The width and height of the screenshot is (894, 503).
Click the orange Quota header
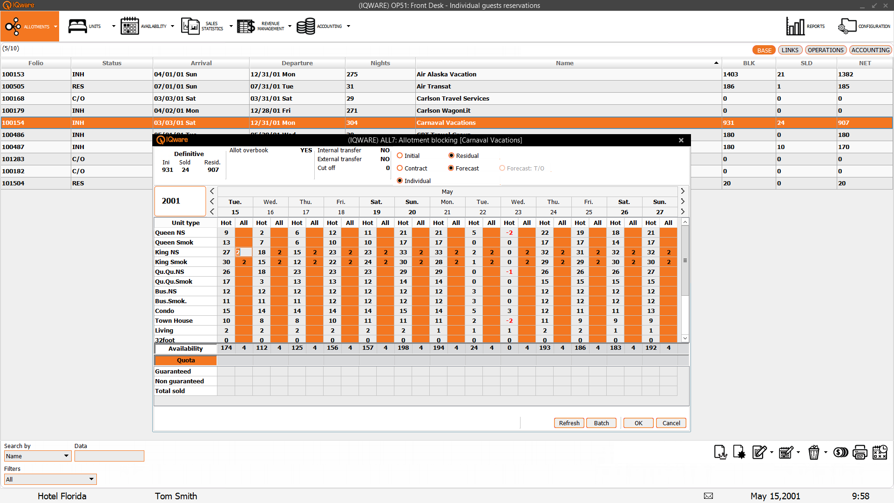point(186,360)
